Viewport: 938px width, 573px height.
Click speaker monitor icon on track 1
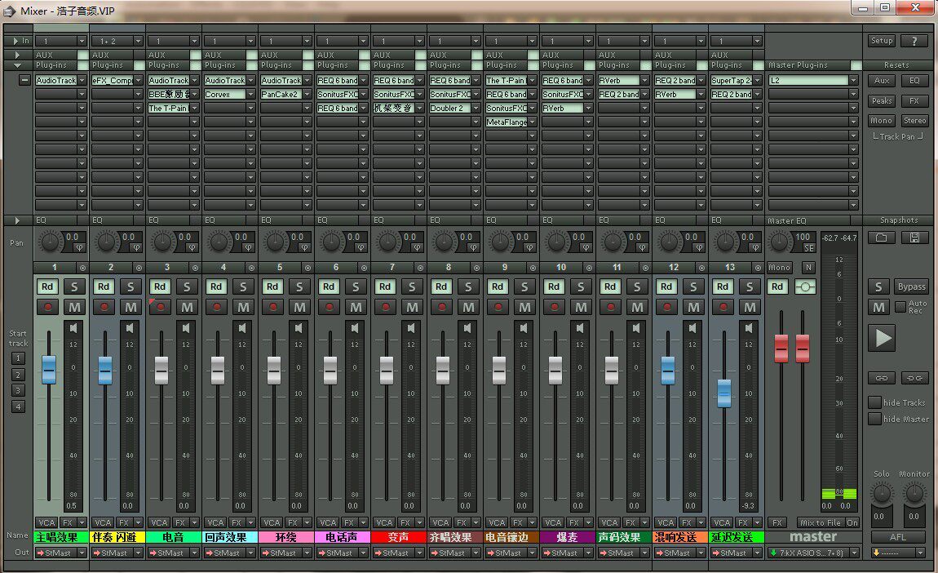click(73, 328)
